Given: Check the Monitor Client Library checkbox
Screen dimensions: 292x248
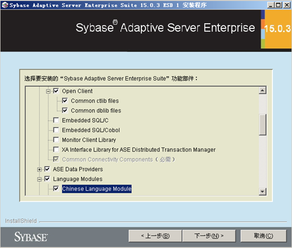Looking at the screenshot, I should click(x=56, y=140).
